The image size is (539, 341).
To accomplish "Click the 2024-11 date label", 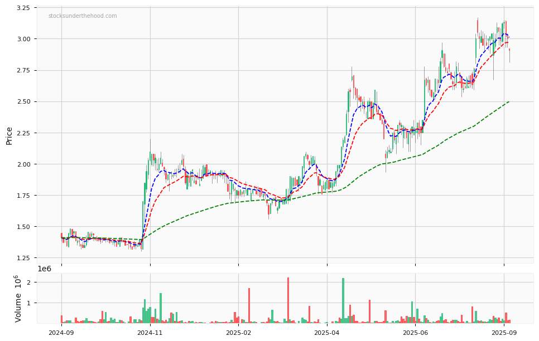I will [x=150, y=333].
